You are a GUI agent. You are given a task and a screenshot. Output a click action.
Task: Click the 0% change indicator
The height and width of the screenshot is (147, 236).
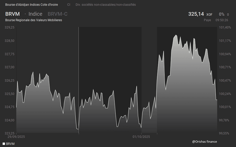tap(222, 14)
